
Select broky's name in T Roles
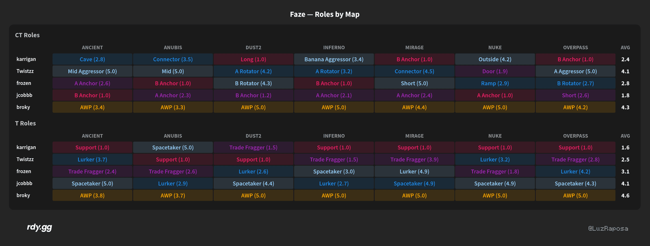coord(23,195)
